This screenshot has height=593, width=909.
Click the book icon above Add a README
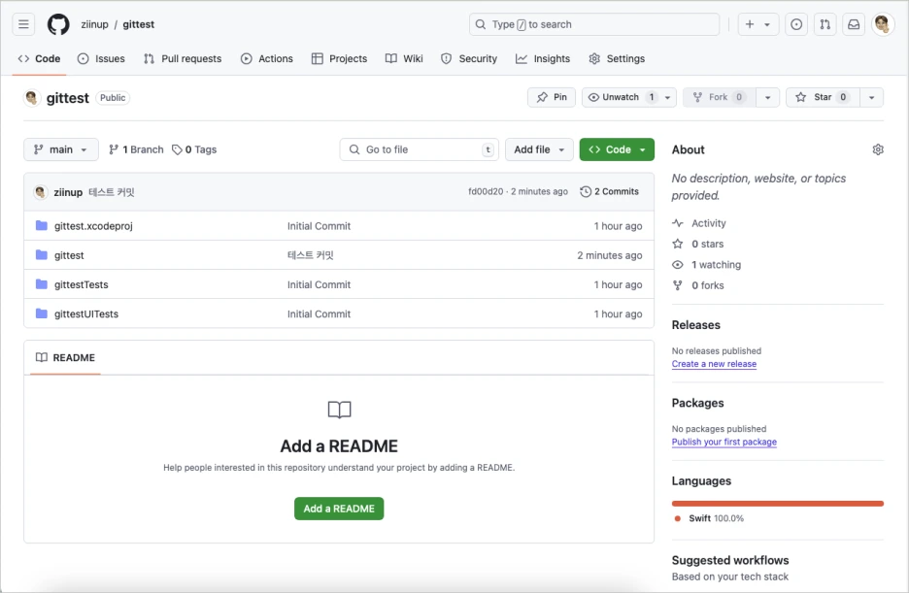(x=339, y=410)
